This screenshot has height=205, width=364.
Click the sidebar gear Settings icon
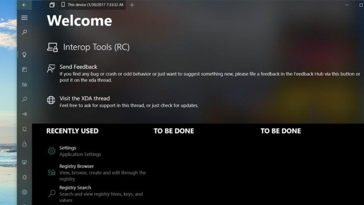coord(24,192)
